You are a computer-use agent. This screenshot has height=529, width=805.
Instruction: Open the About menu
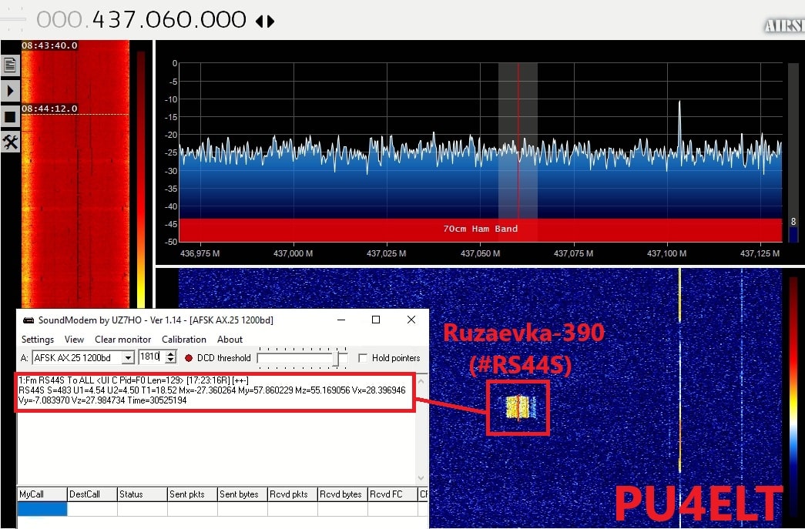pyautogui.click(x=230, y=340)
